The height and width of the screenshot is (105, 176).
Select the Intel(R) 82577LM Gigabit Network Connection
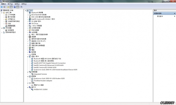50,63
